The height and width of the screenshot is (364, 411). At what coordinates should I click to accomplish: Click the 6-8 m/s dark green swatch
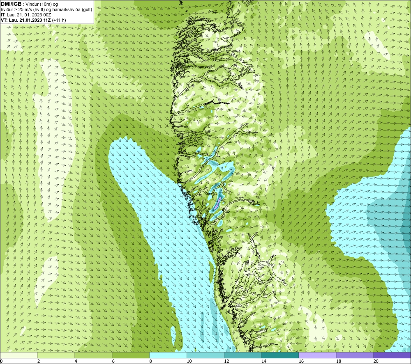point(131,355)
